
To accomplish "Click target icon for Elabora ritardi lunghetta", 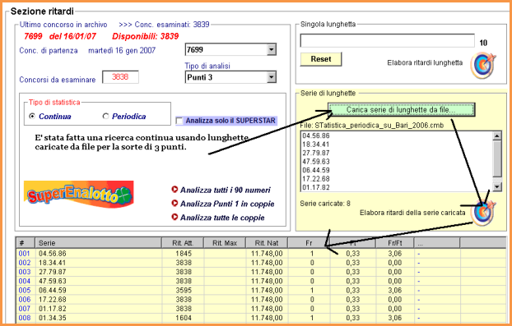I will point(483,66).
